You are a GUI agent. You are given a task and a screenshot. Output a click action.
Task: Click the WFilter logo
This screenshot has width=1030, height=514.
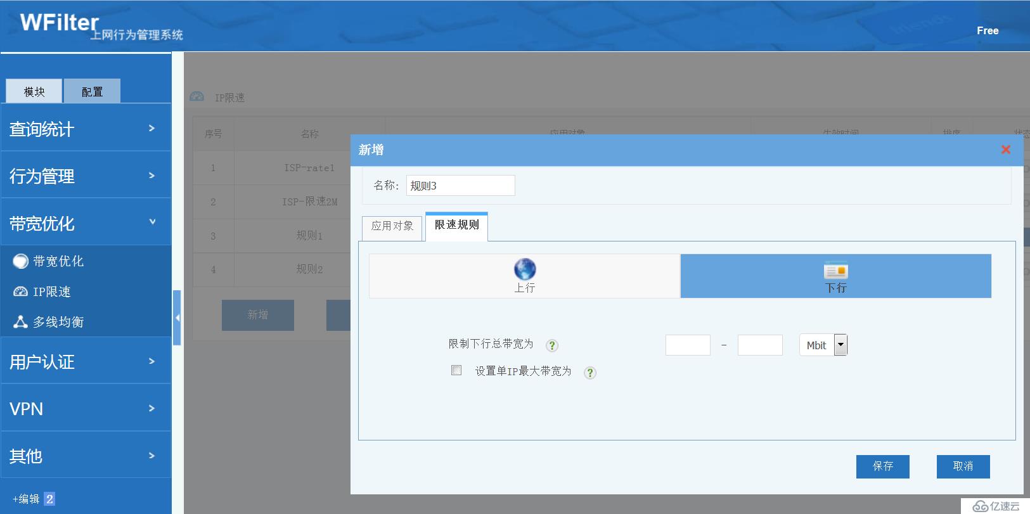(x=60, y=23)
